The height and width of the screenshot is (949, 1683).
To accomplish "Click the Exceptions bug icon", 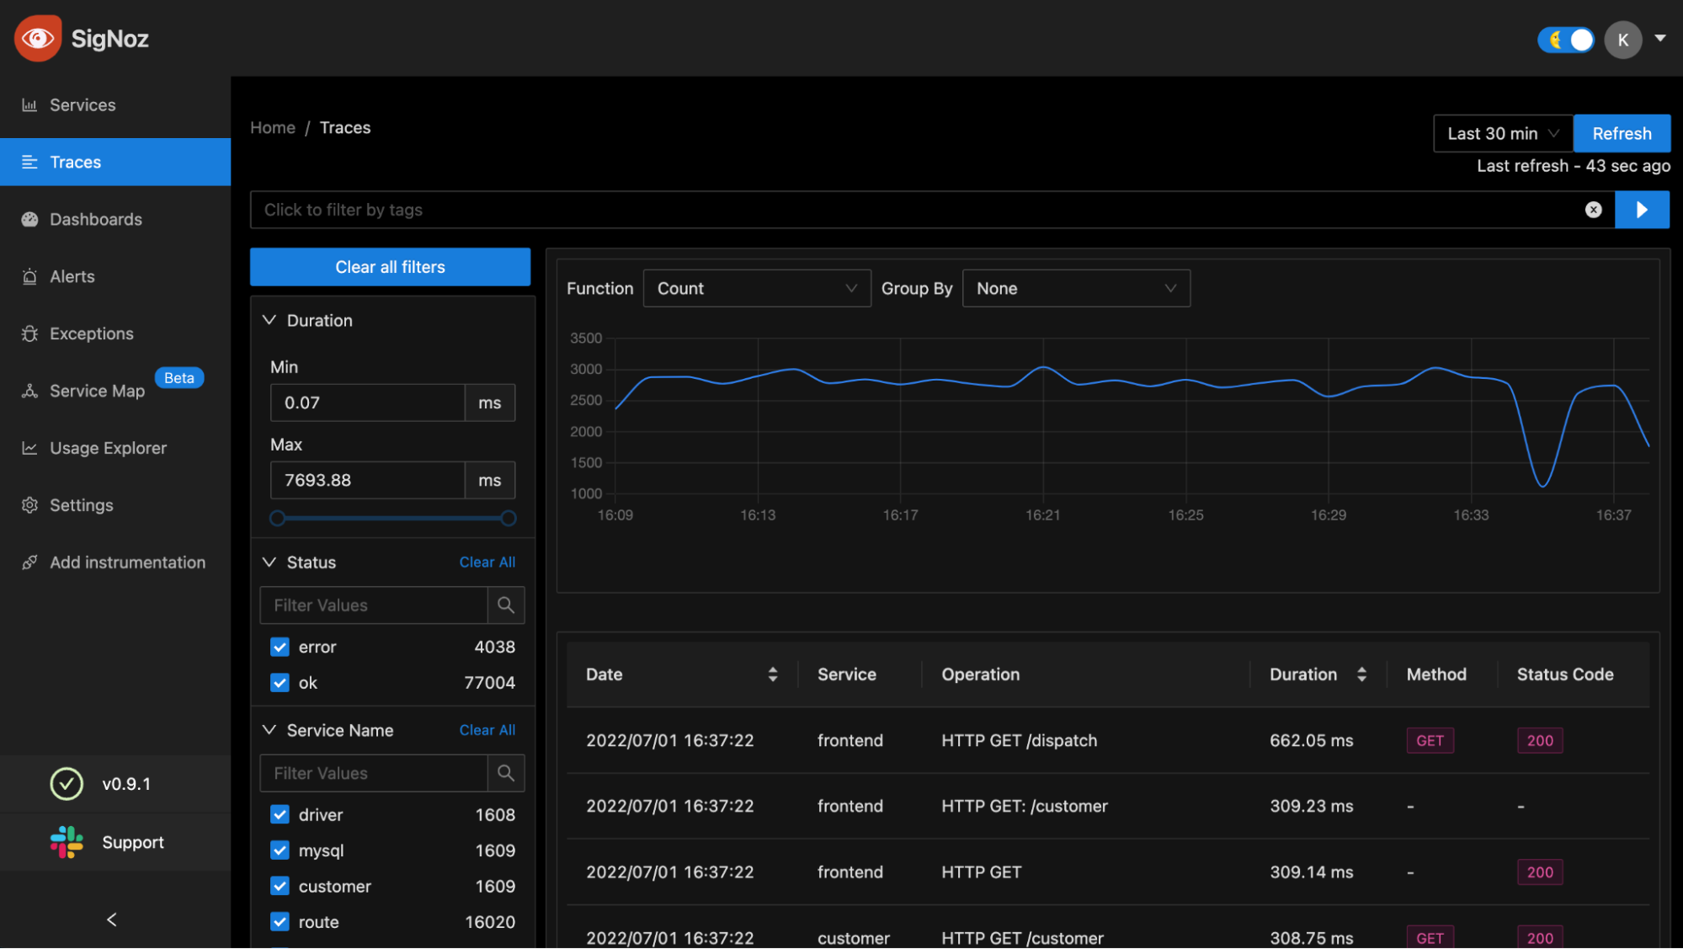I will coord(29,333).
